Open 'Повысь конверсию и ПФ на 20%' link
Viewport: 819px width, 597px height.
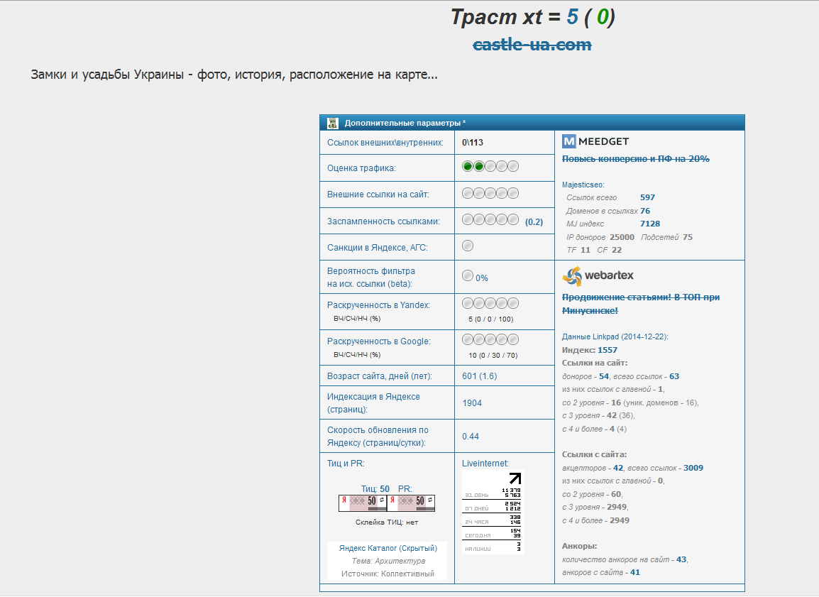click(x=636, y=159)
